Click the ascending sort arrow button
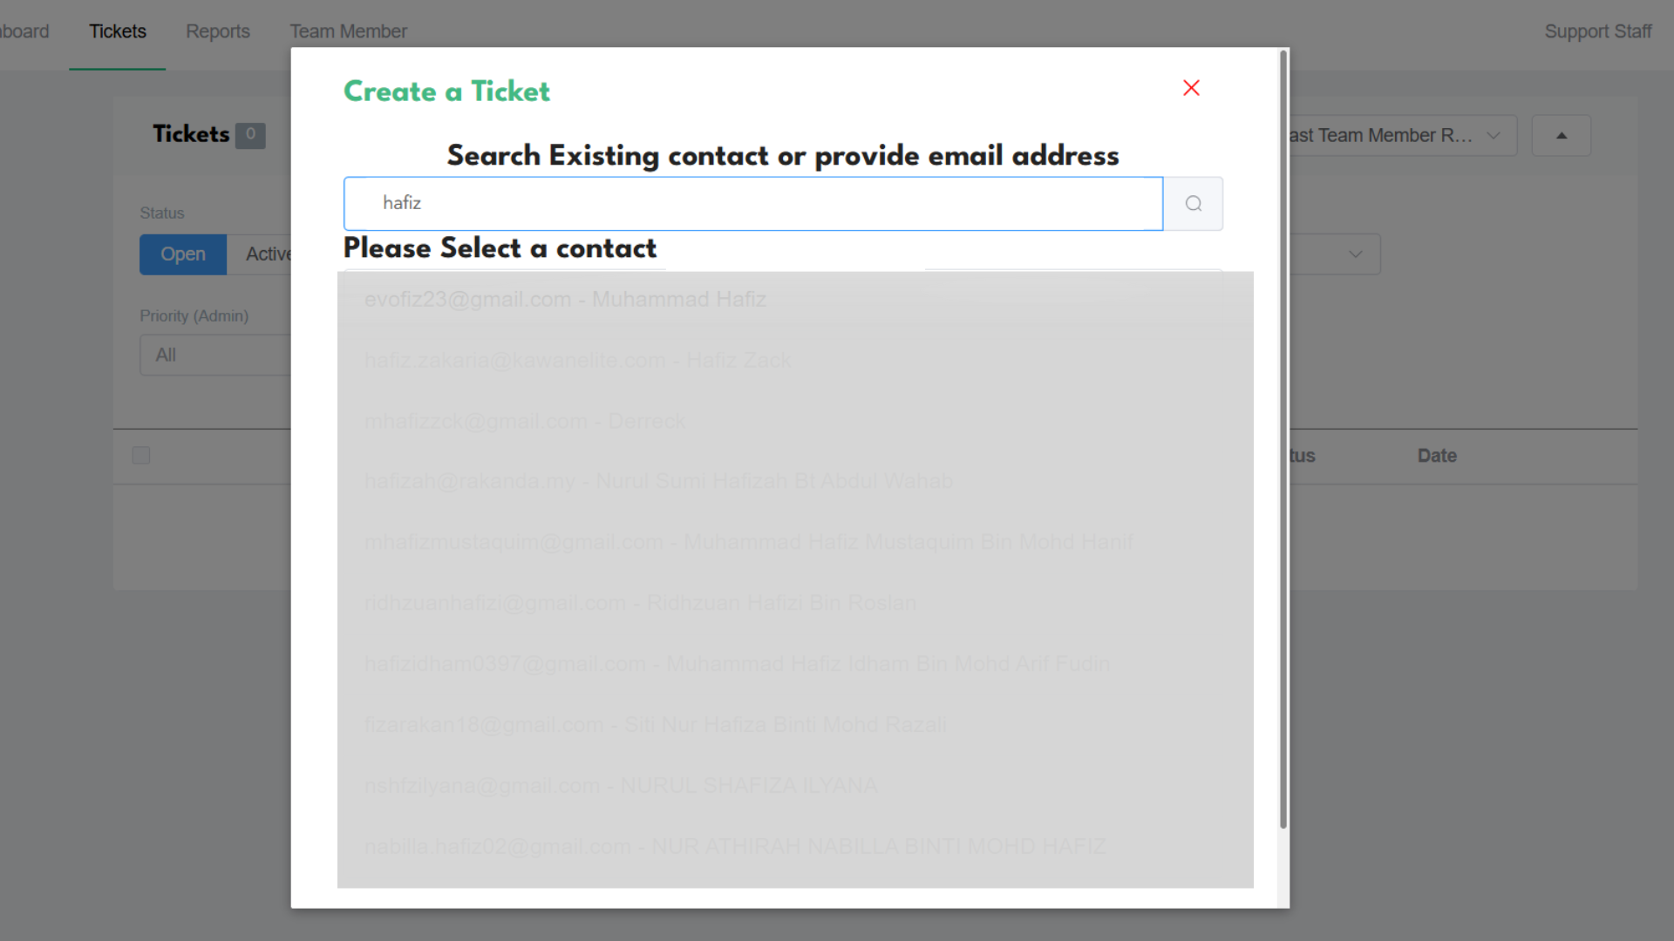The image size is (1674, 941). 1561,136
